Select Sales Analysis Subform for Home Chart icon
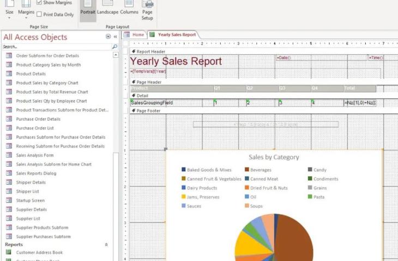 9,164
